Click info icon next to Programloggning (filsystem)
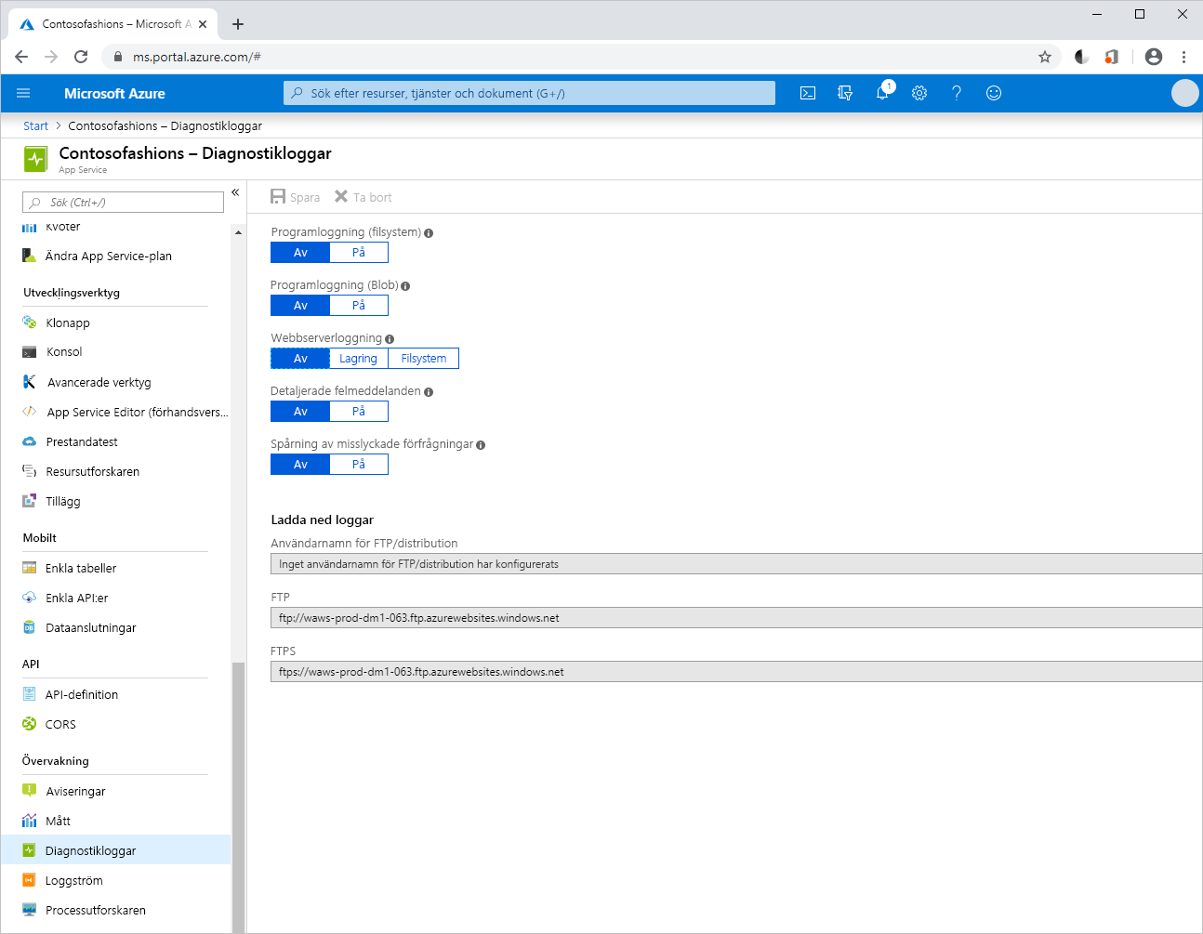Image resolution: width=1203 pixels, height=934 pixels. (429, 233)
